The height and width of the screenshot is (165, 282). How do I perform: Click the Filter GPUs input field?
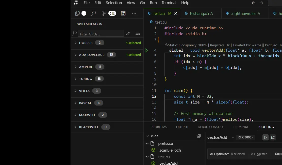pos(101,34)
